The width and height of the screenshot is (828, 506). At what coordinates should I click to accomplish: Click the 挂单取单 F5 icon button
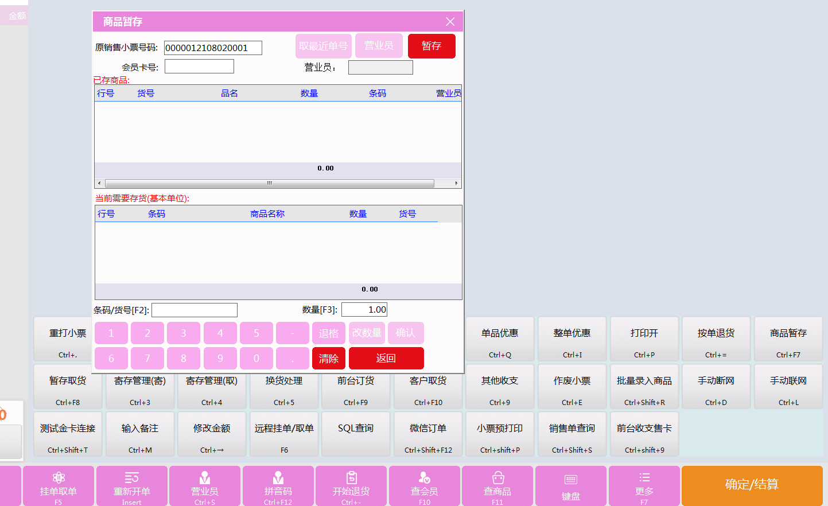58,485
